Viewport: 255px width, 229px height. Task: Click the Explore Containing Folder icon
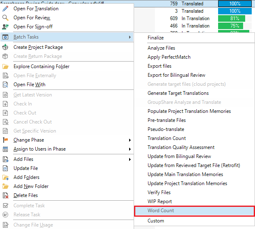click(x=5, y=66)
